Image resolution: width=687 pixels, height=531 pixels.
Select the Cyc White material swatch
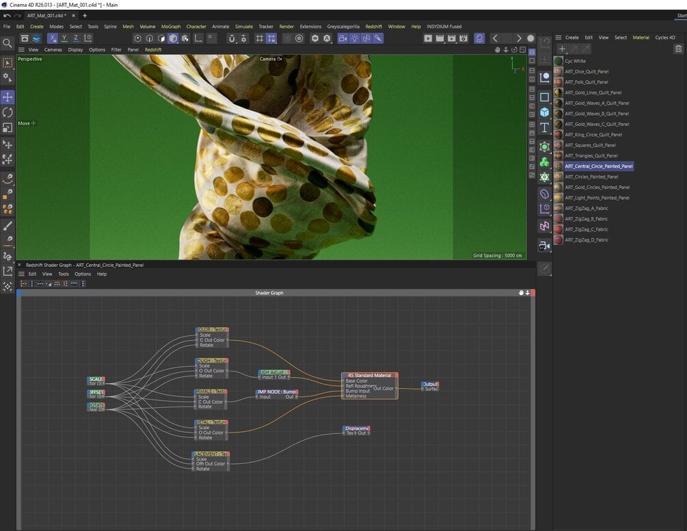(558, 61)
